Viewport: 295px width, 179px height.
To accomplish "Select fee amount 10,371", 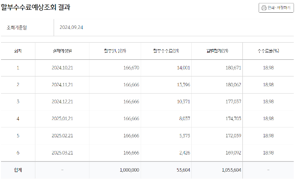I will pos(183,102).
